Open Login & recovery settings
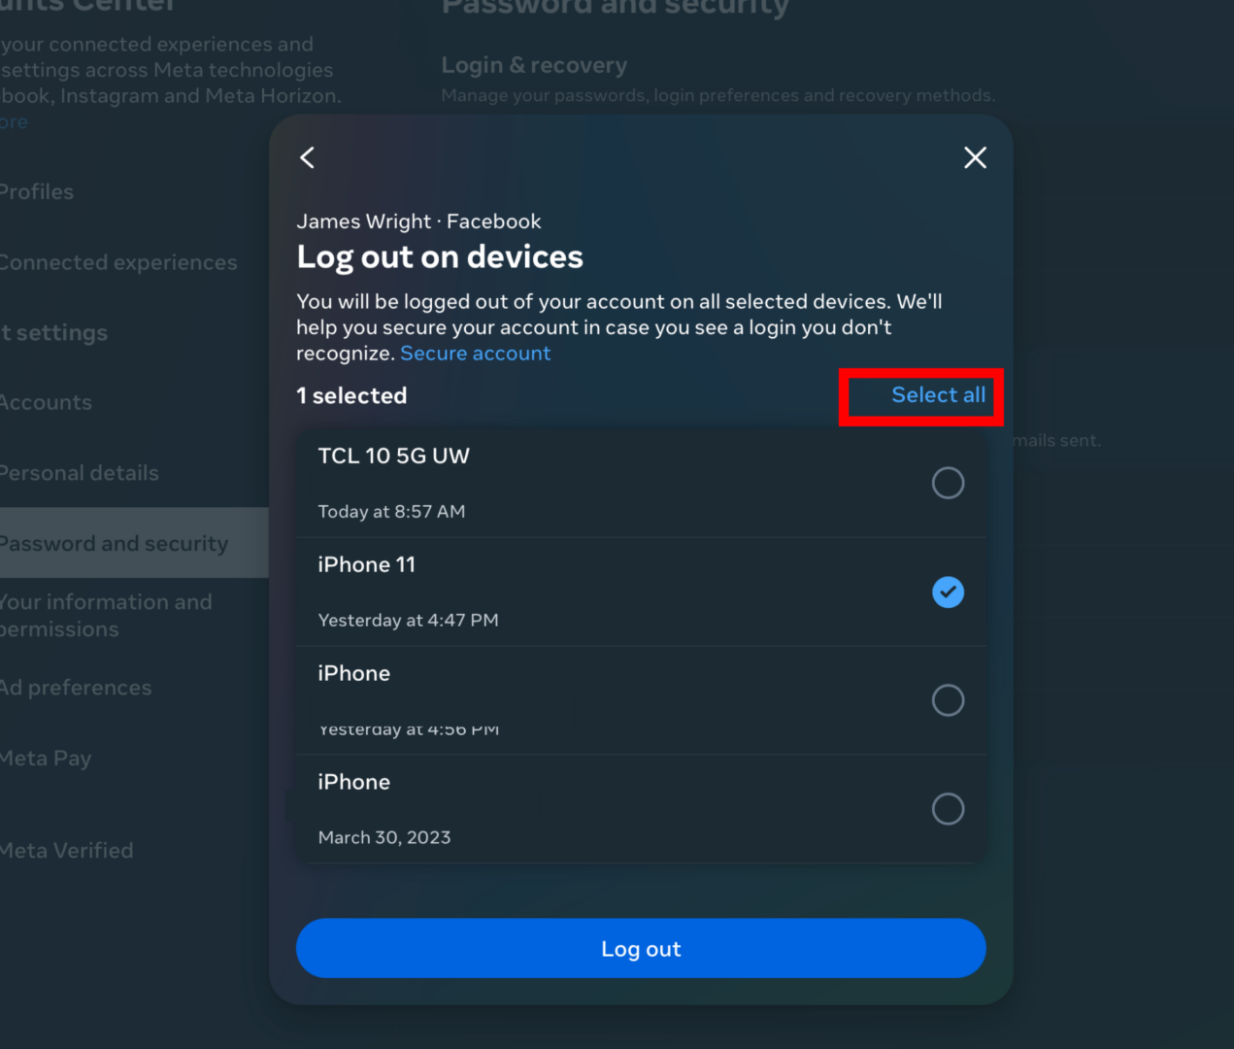The width and height of the screenshot is (1234, 1049). [x=534, y=64]
